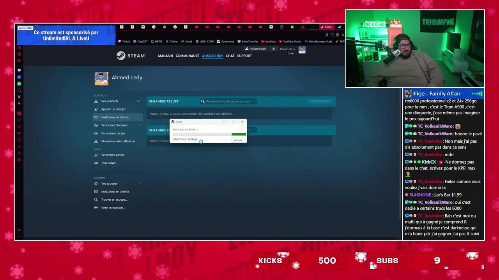Click the header profile avatar thumbnail
Image resolution: width=499 pixels, height=280 pixels.
coord(302,50)
